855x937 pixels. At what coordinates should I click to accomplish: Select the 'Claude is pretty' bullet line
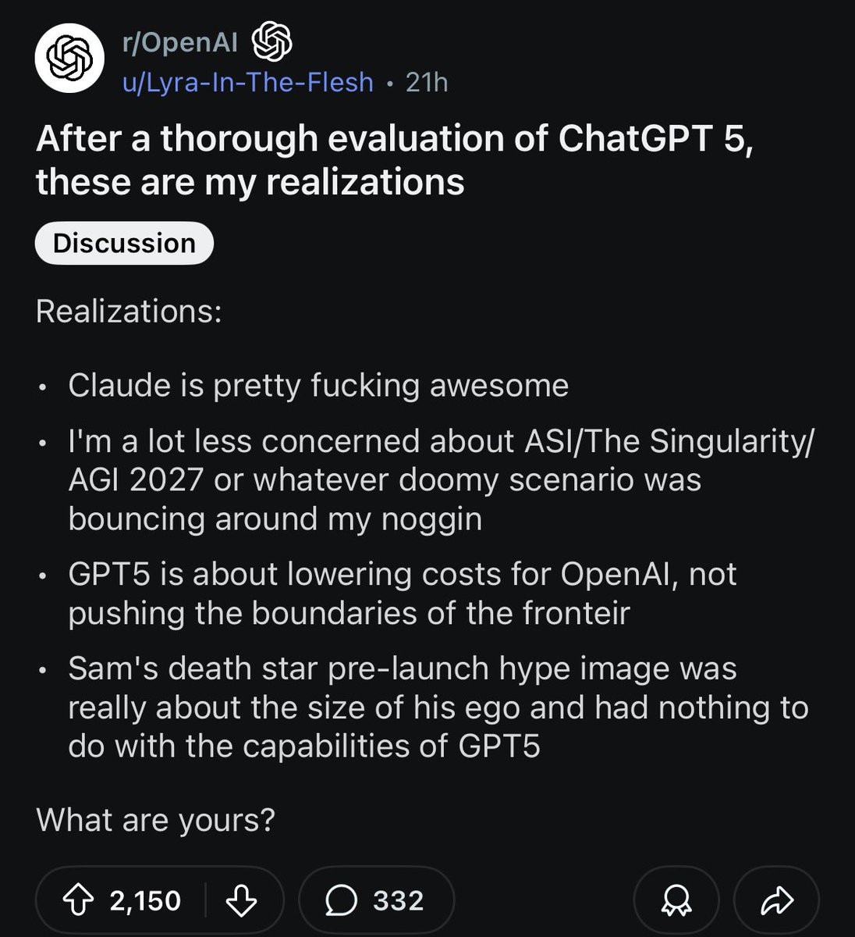tap(318, 386)
